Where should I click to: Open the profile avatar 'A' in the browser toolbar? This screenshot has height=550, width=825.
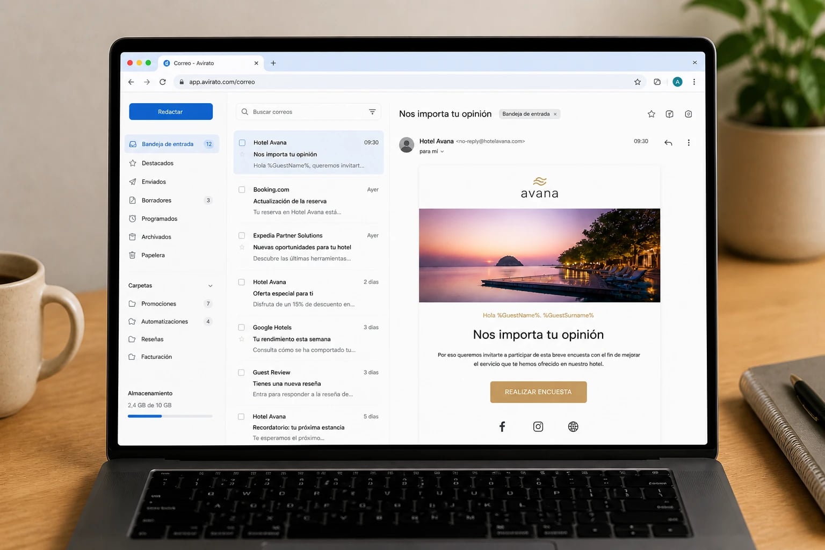pos(677,82)
